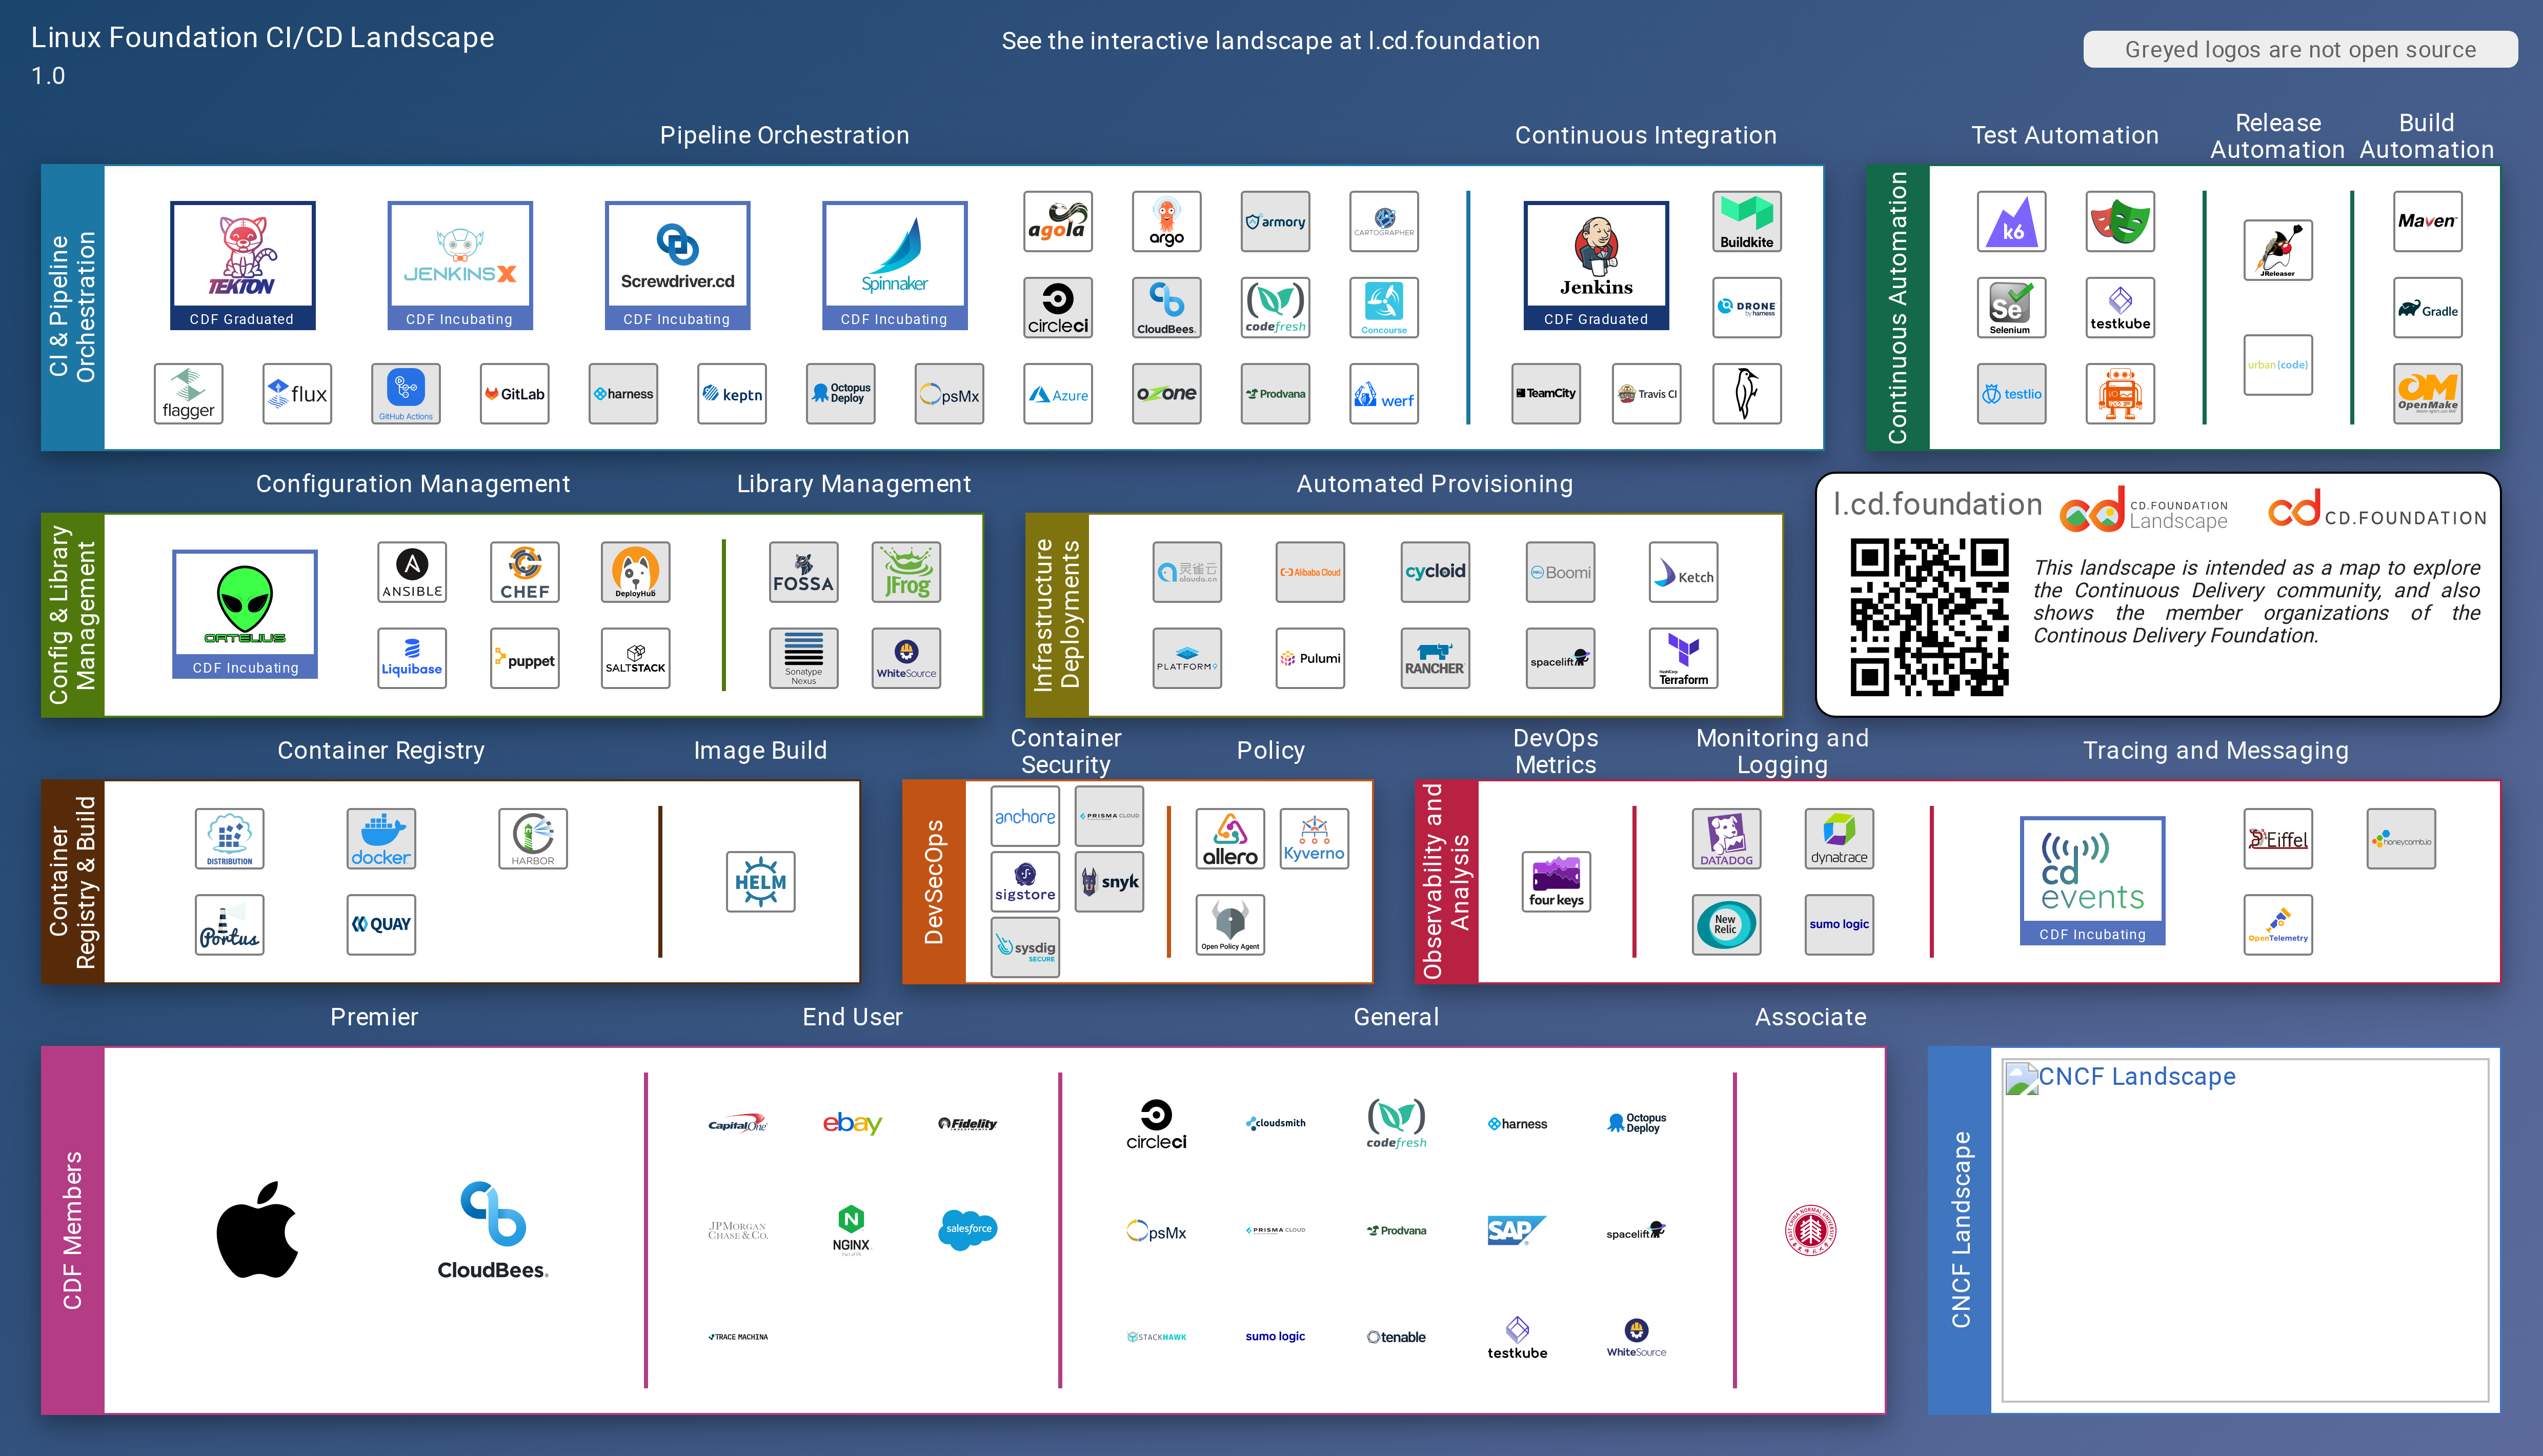Click the k6 test automation logo

(2012, 222)
